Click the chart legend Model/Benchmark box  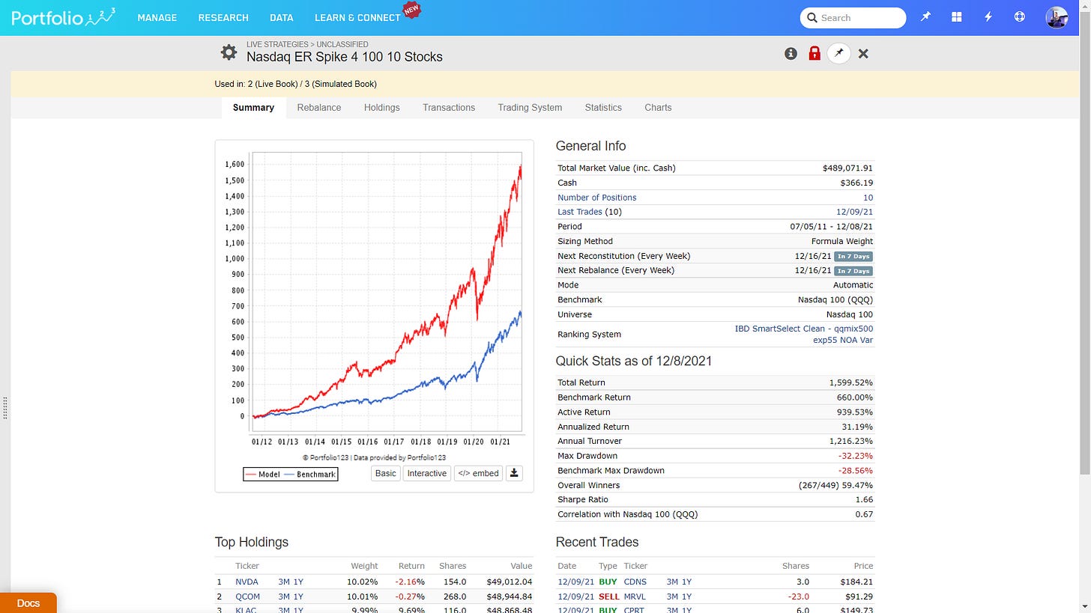pos(291,474)
